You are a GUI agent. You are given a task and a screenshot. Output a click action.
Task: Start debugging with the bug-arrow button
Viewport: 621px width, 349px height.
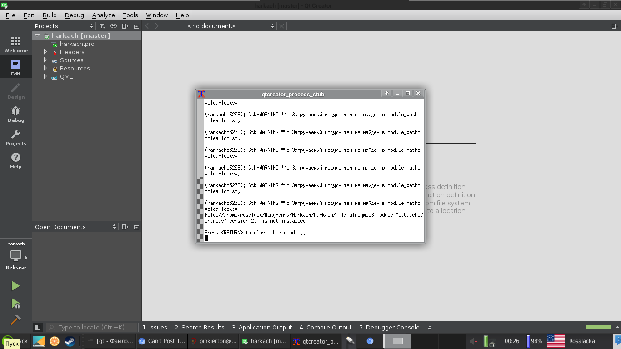pyautogui.click(x=16, y=303)
